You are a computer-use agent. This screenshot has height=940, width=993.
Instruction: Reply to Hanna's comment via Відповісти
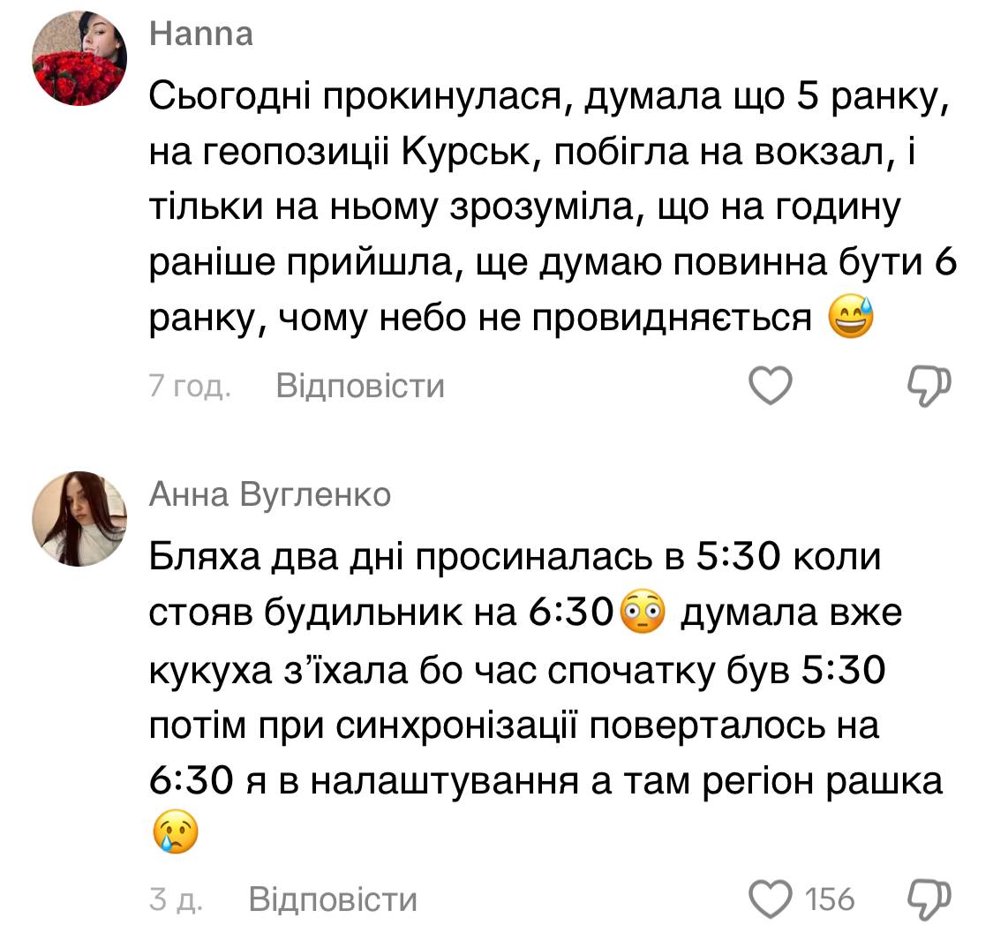(360, 387)
